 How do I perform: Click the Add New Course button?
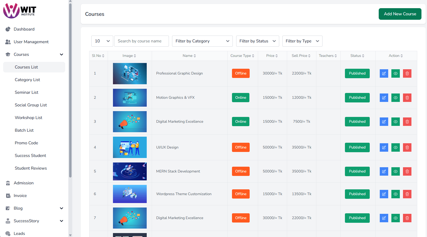pos(400,14)
